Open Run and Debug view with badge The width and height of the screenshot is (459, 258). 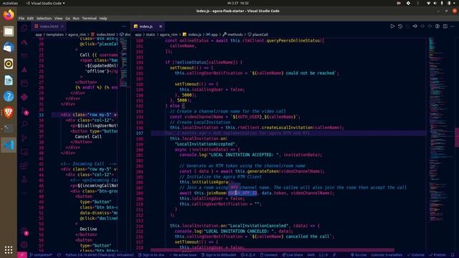point(25,111)
